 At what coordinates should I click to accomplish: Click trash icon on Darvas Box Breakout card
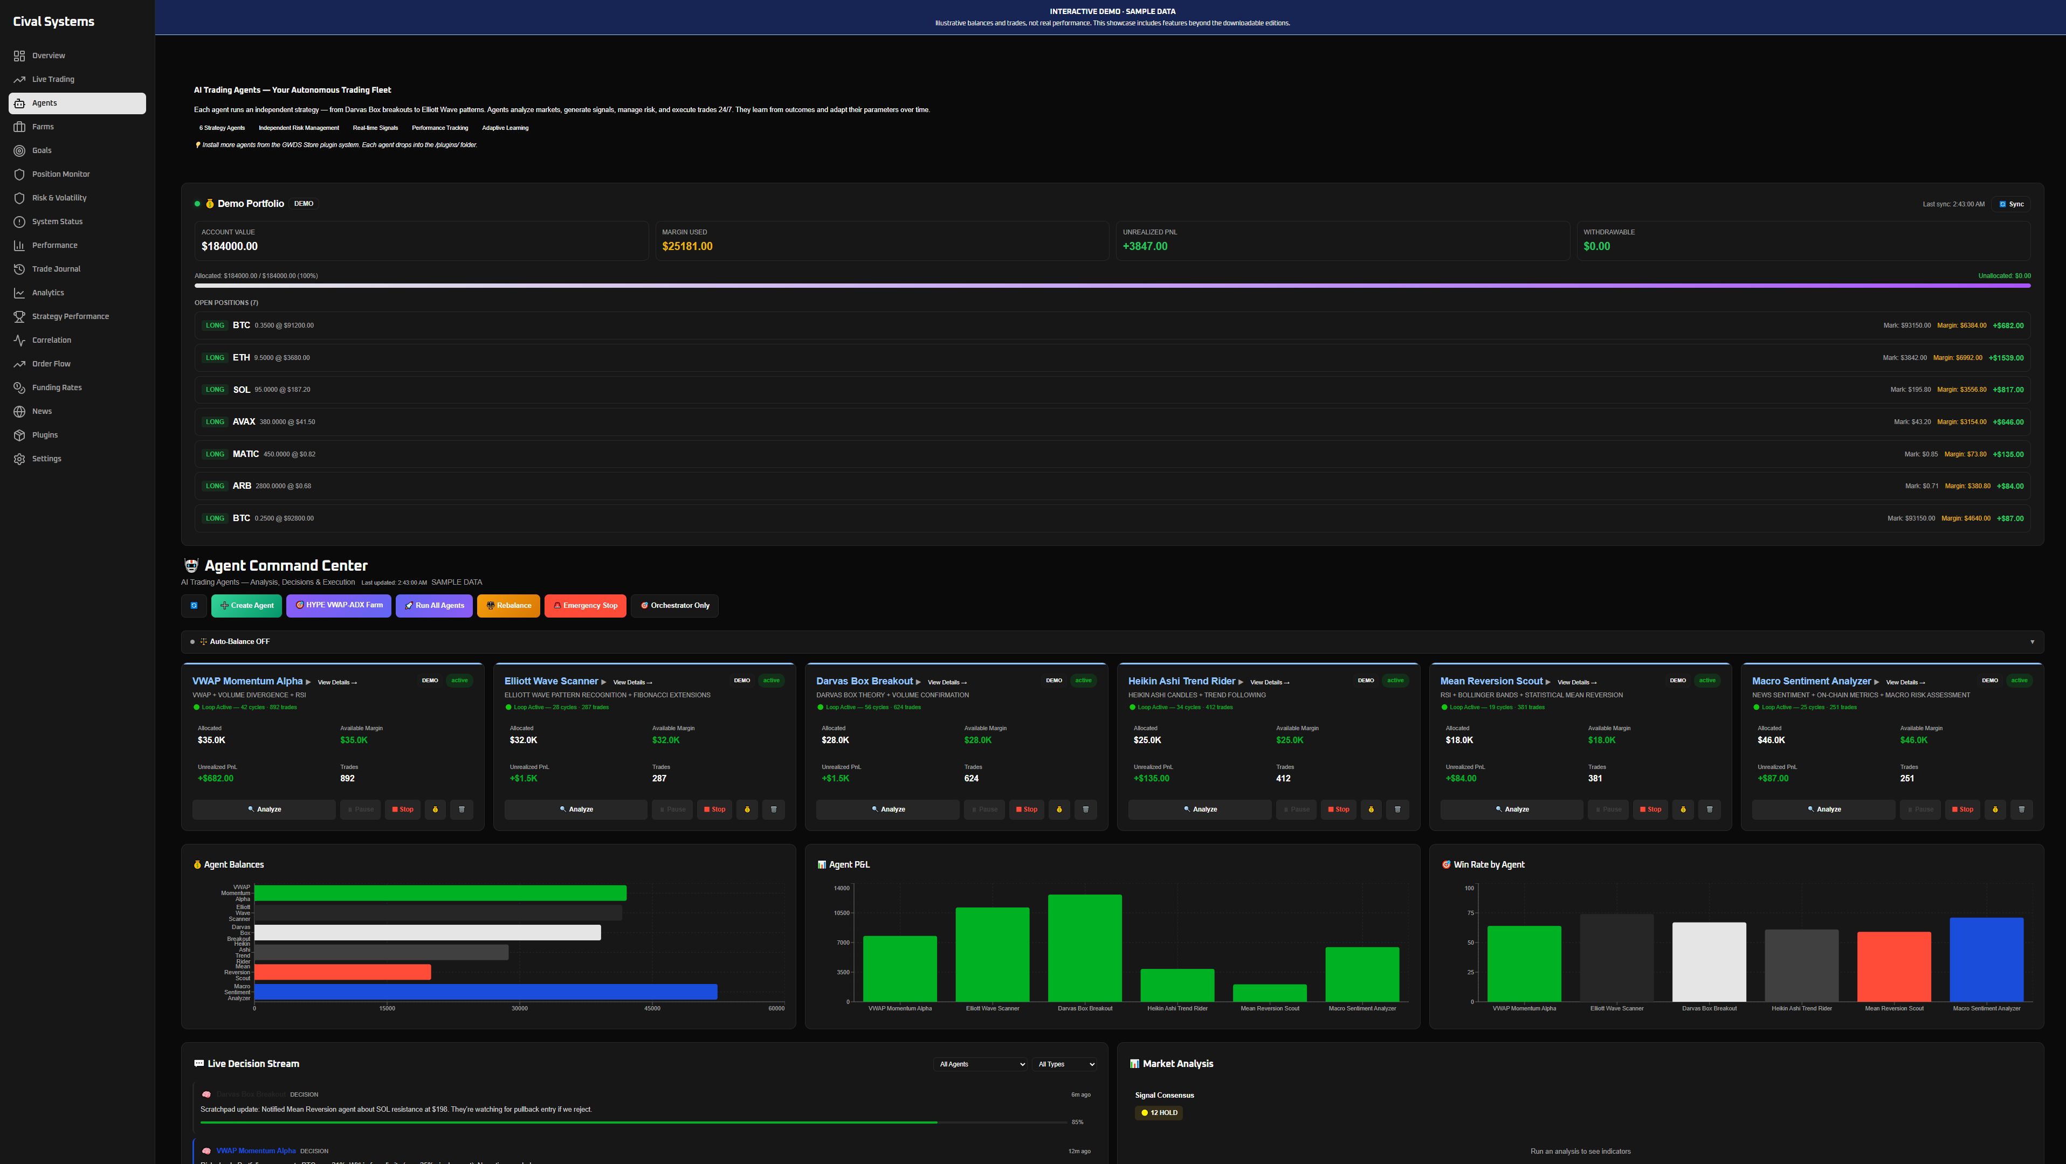(x=1085, y=809)
